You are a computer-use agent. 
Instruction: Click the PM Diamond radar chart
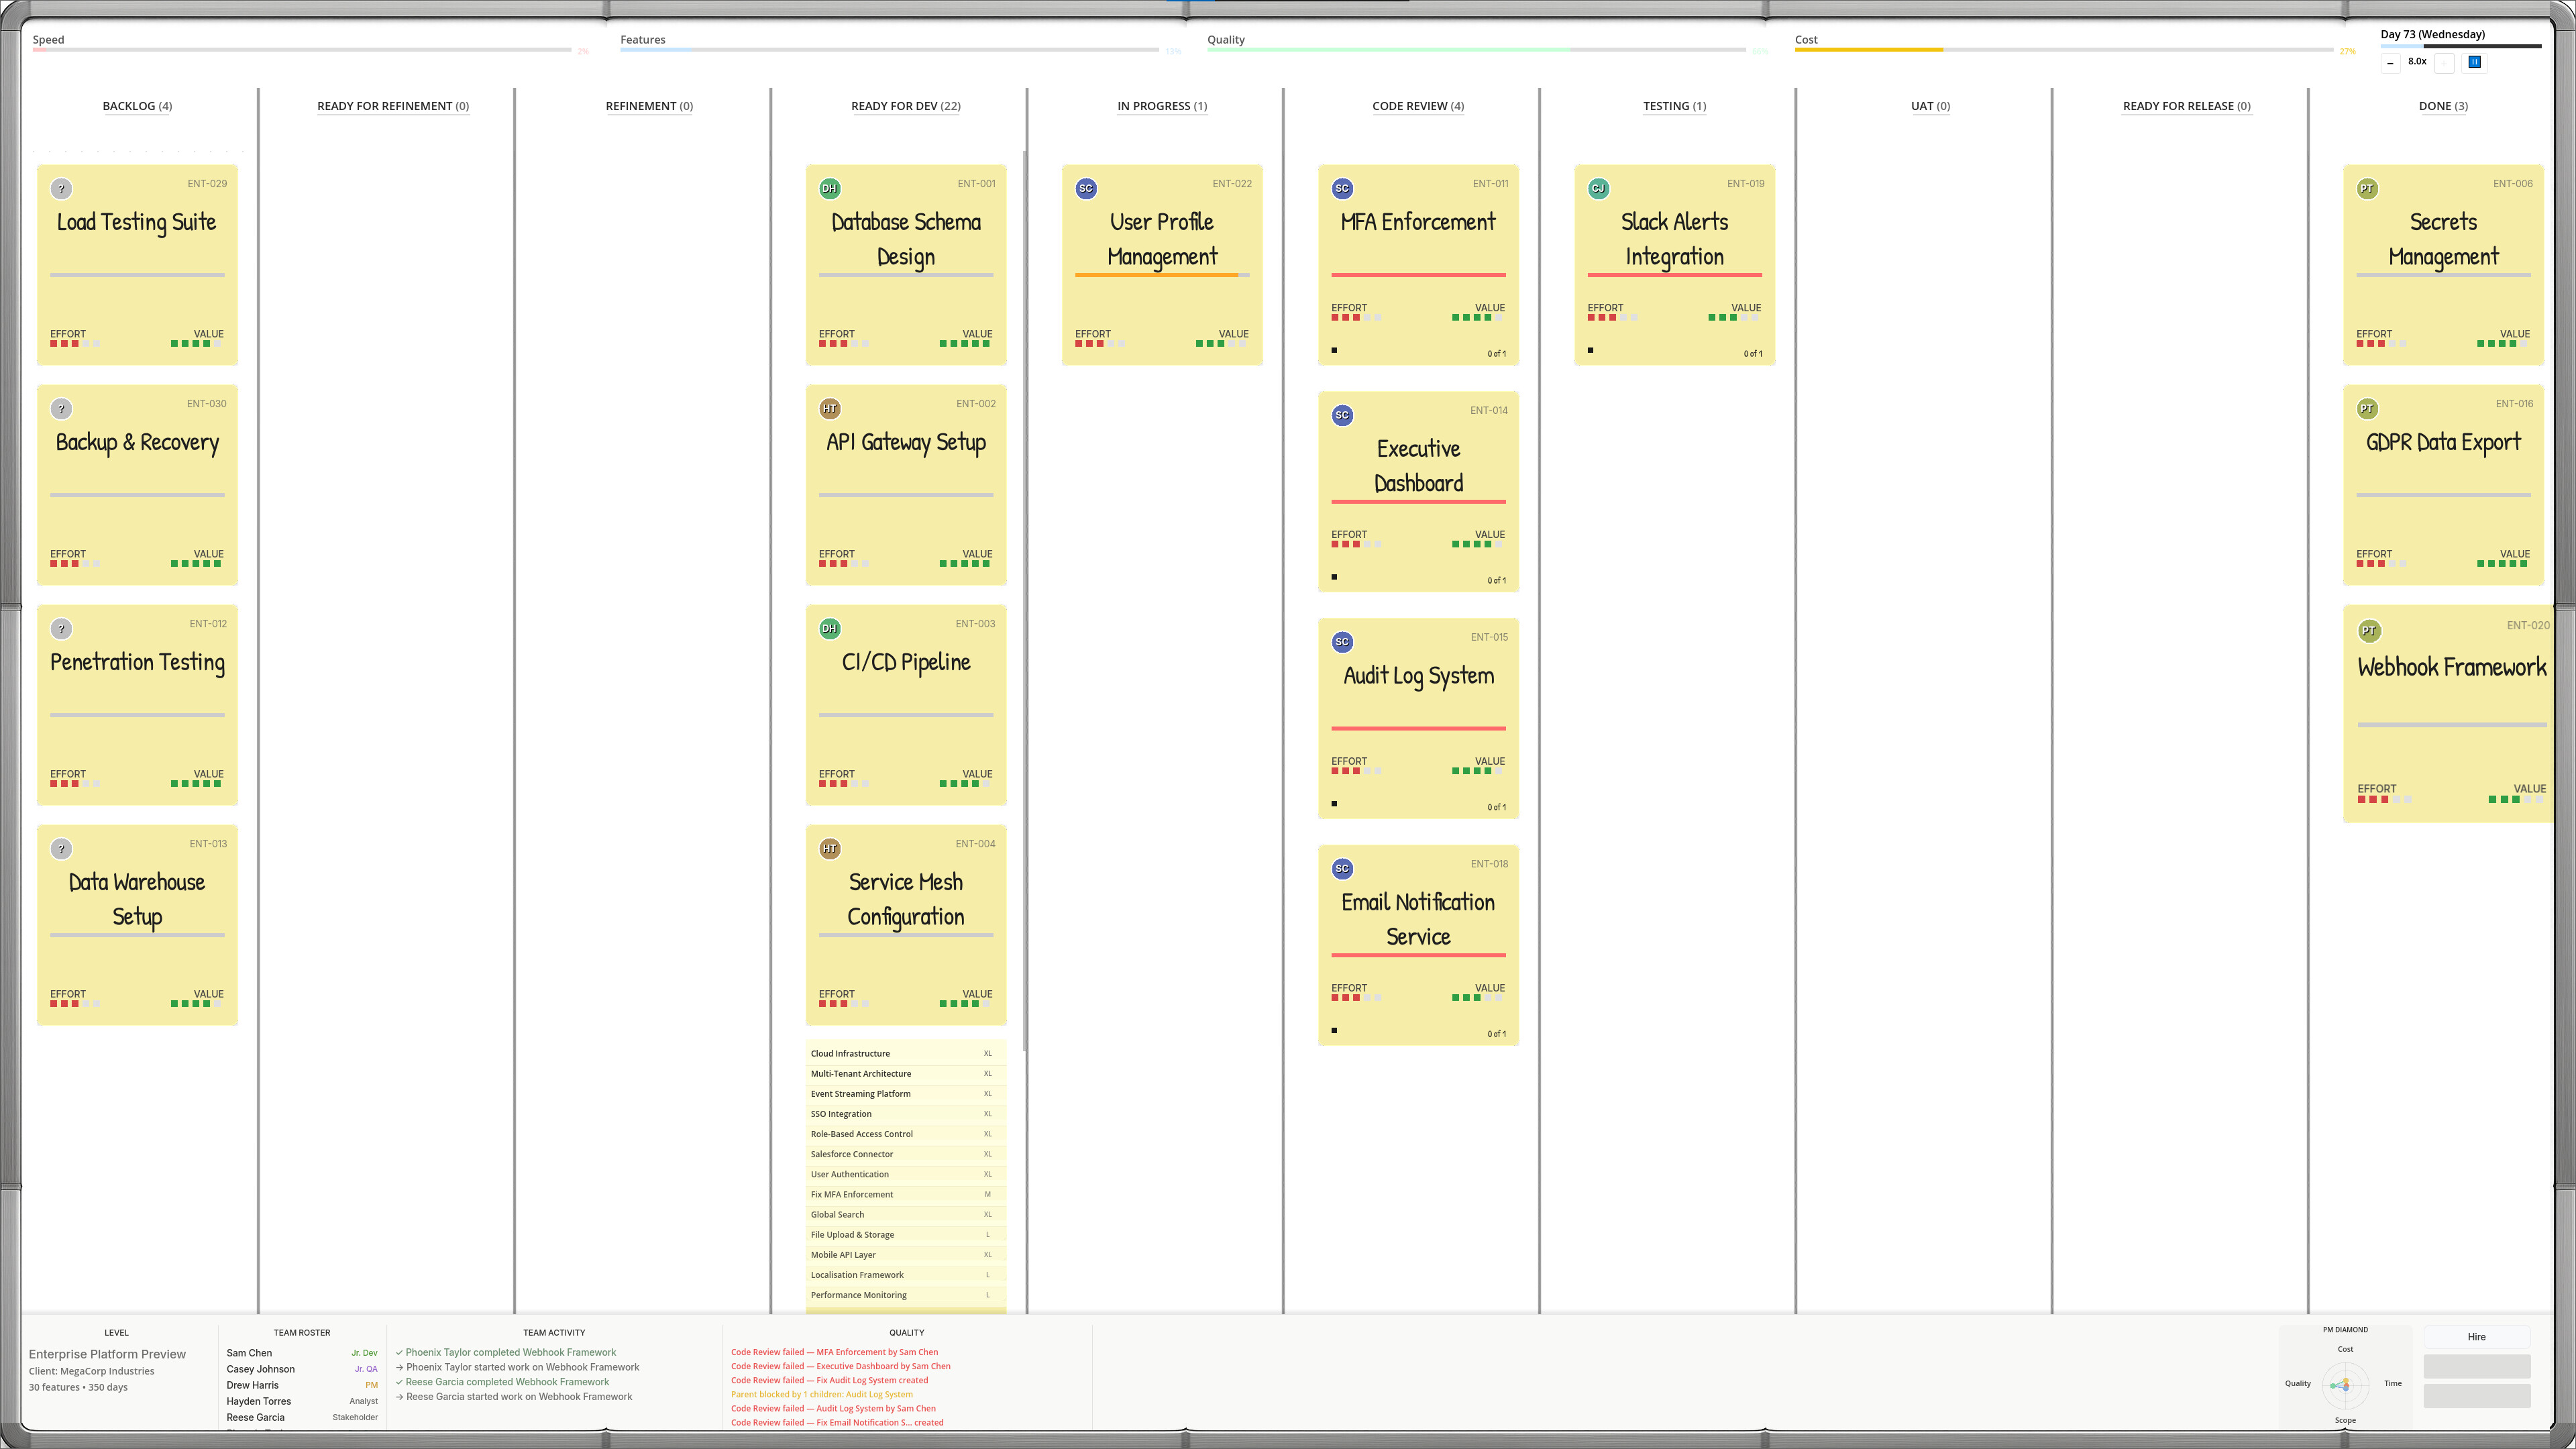click(2345, 1385)
